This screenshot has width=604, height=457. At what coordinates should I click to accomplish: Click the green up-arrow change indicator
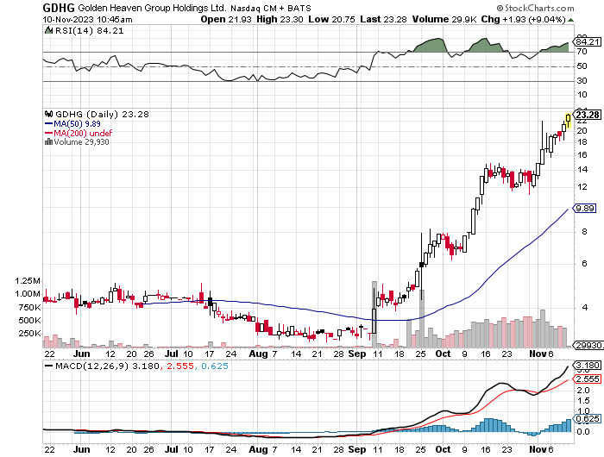[570, 20]
